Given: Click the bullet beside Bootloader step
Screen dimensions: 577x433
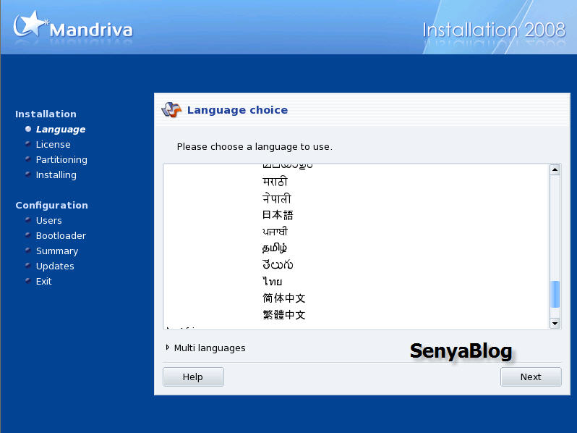Looking at the screenshot, I should point(28,235).
